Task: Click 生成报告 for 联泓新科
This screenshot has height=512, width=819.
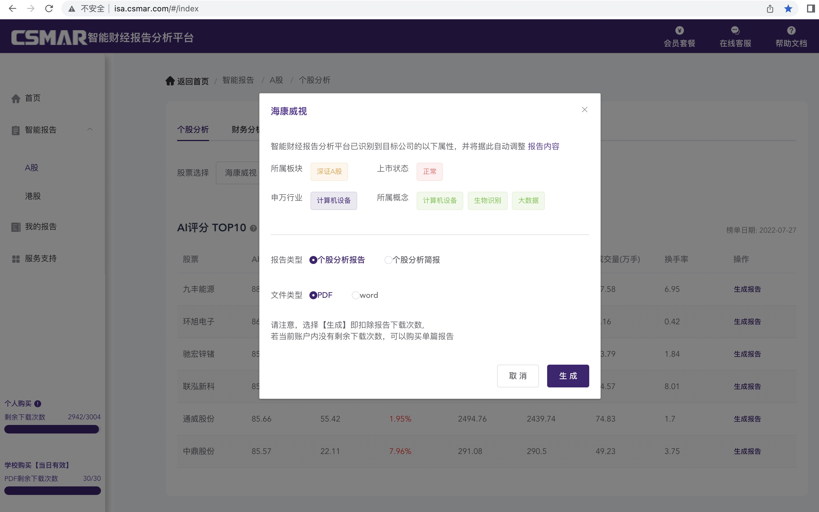Action: (x=747, y=386)
